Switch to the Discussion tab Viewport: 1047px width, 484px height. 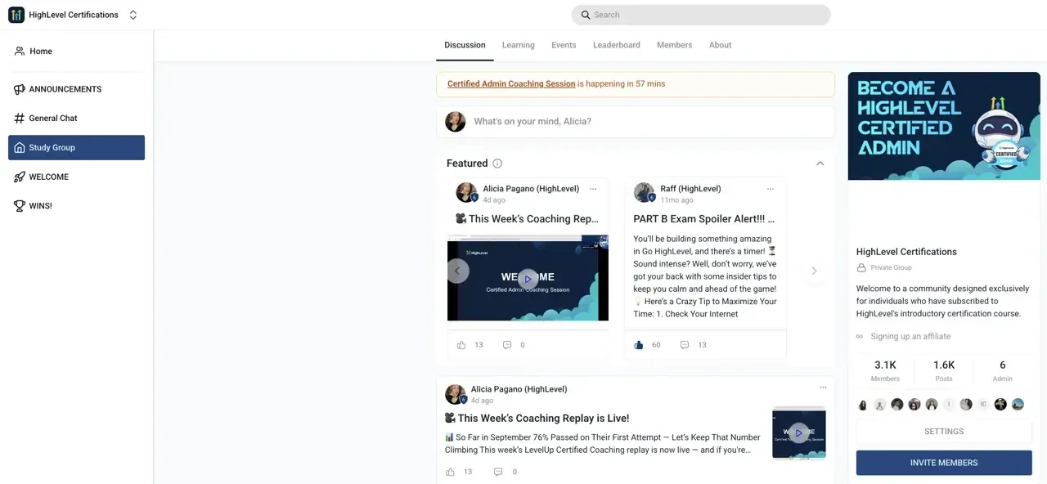(465, 45)
